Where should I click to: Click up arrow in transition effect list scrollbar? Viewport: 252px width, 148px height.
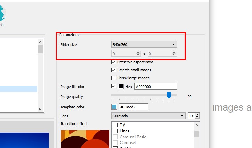point(197,125)
